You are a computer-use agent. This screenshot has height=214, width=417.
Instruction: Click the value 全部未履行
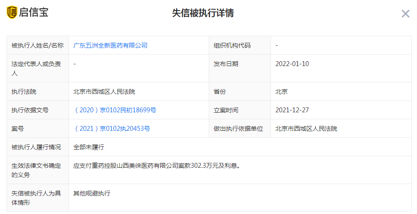(89, 147)
